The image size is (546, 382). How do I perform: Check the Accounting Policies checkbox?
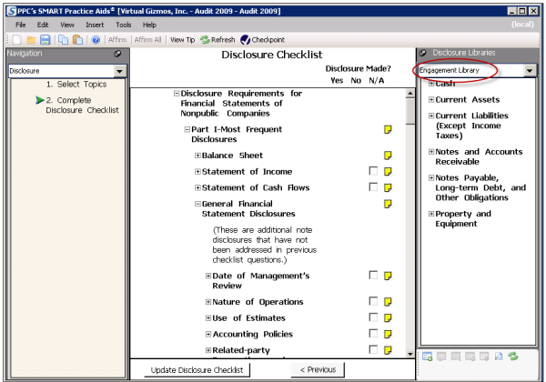tap(373, 335)
